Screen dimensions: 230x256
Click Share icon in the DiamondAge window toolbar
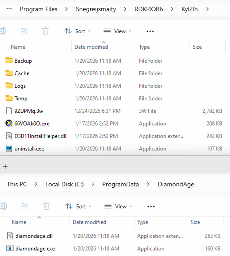click(x=25, y=206)
